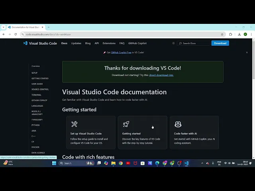Click the Visual Studio Code logo

pyautogui.click(x=40, y=43)
